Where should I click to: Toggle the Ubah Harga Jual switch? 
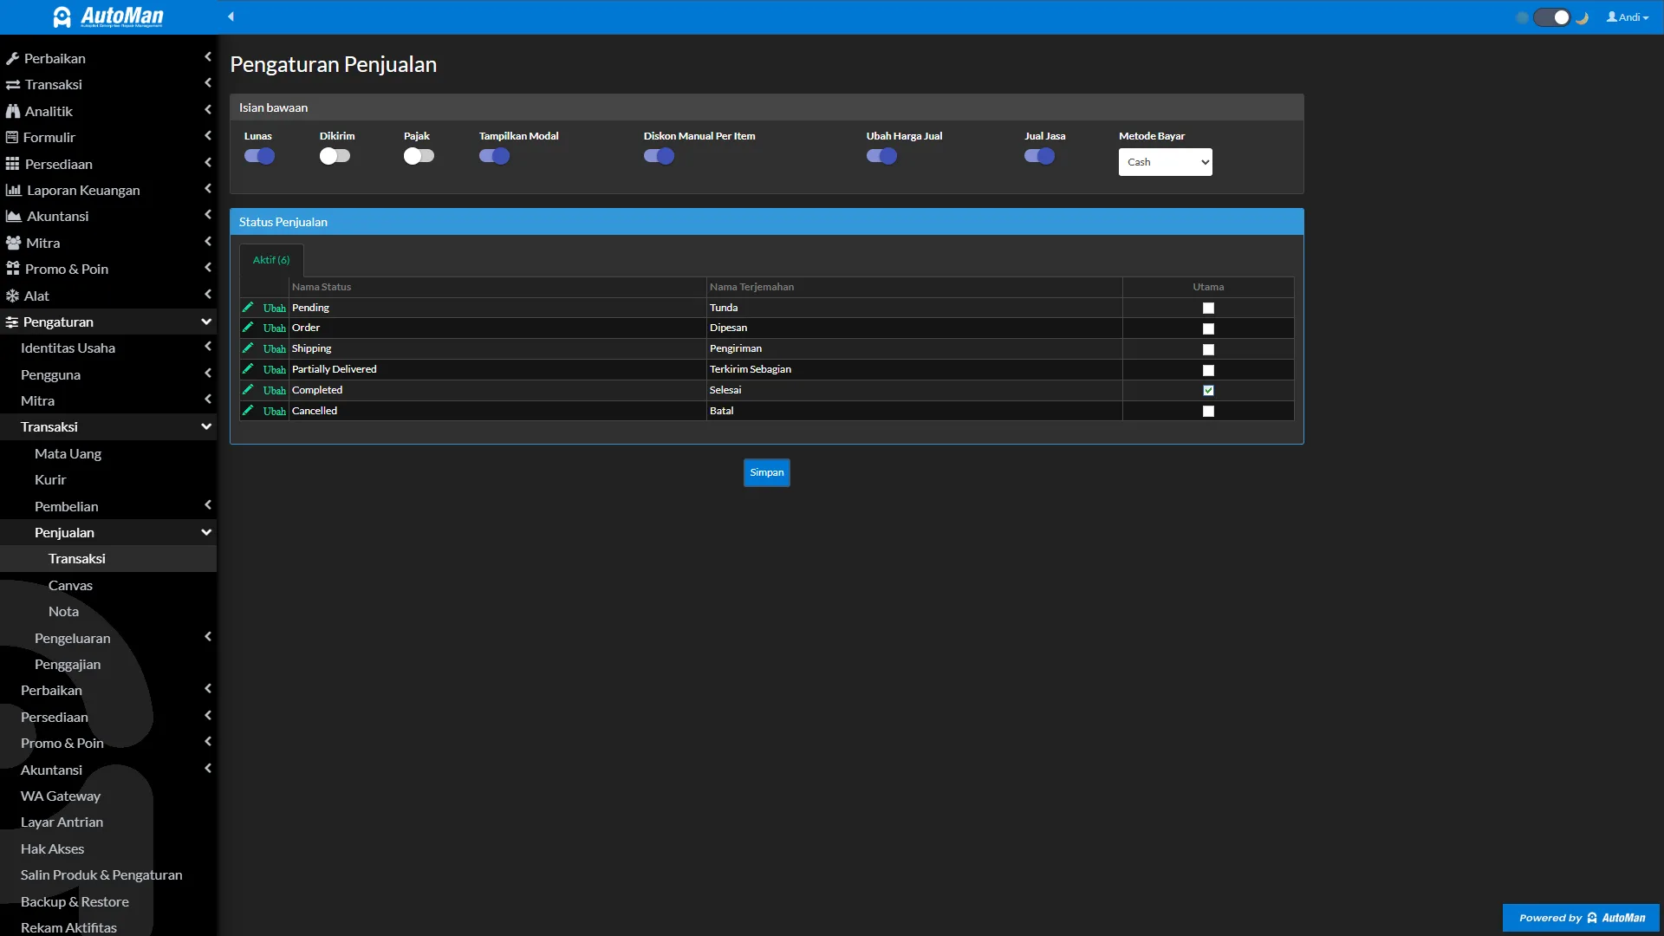pos(881,156)
